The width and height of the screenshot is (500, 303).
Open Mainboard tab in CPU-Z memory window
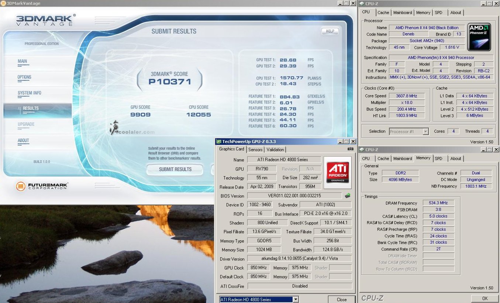403,159
